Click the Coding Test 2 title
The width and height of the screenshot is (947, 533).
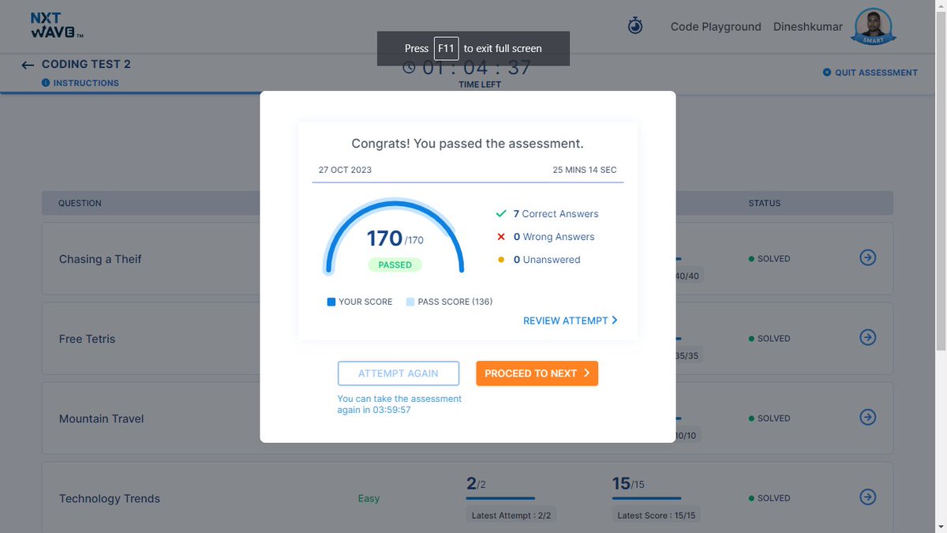86,64
